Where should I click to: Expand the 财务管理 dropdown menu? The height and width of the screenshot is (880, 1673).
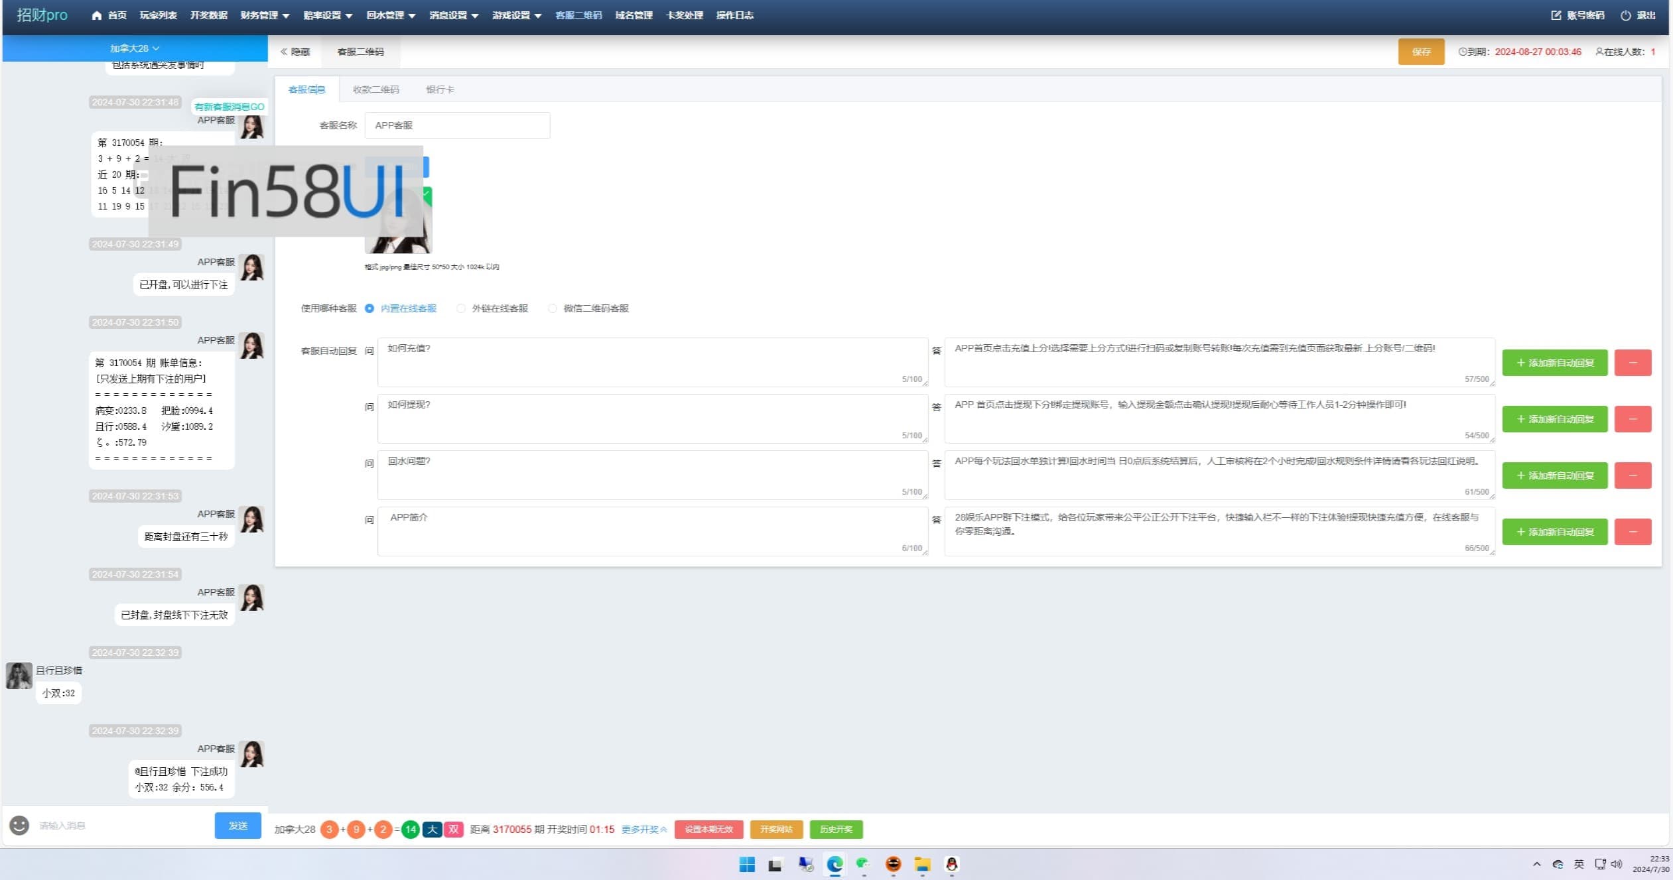pos(265,15)
